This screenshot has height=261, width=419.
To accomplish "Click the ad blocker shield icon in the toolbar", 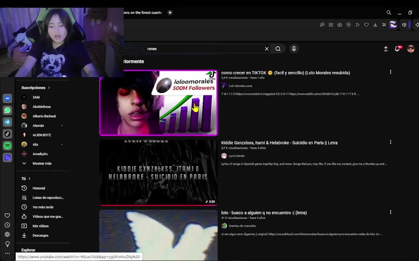I will pos(348,25).
